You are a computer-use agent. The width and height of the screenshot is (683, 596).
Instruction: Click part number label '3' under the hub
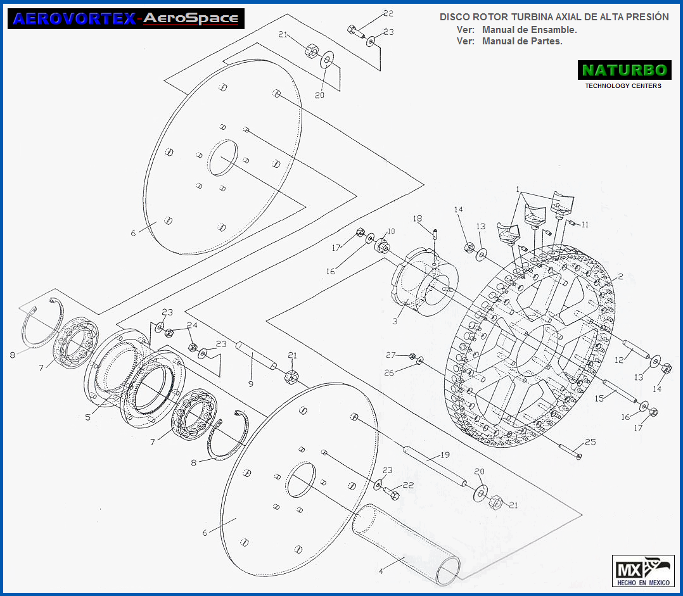tap(395, 322)
